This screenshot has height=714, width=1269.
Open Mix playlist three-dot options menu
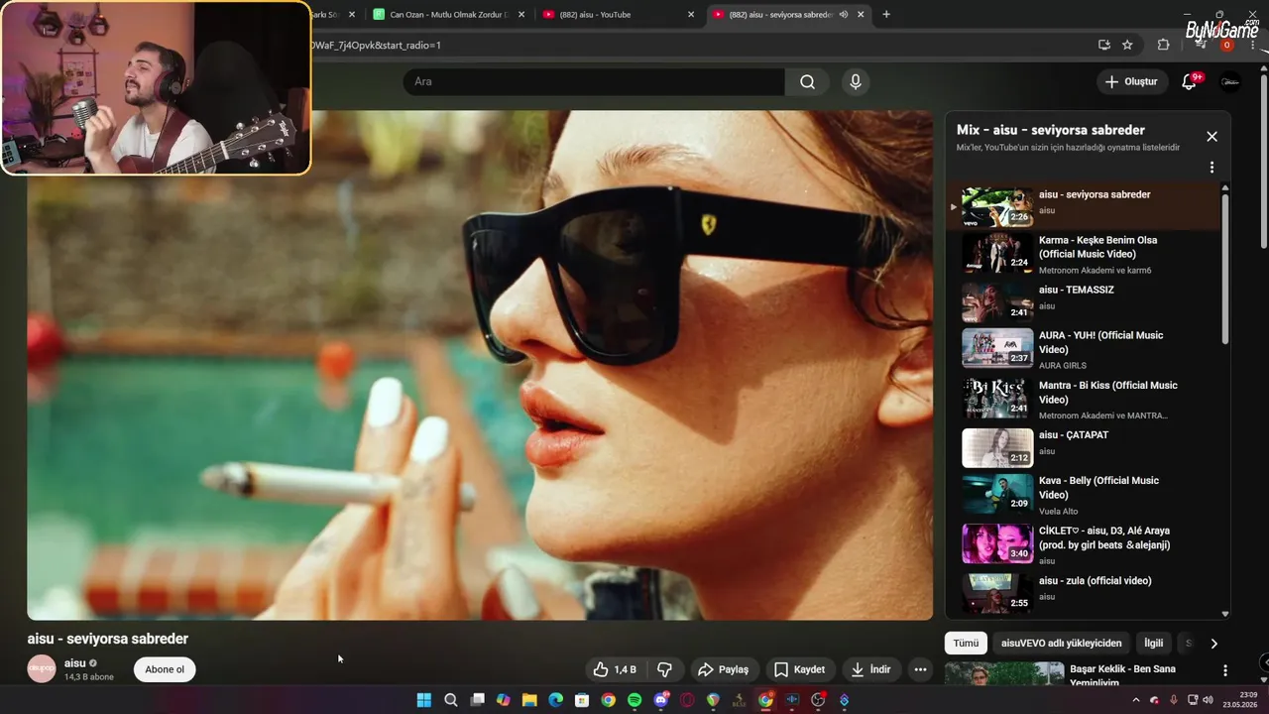[x=1211, y=168]
